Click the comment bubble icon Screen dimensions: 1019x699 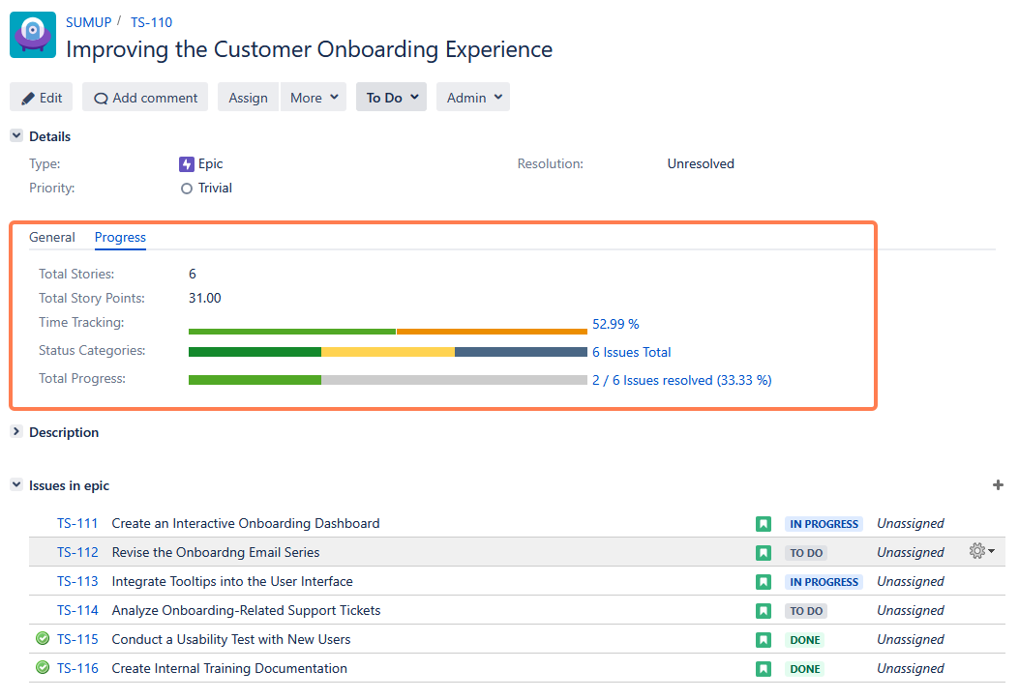[x=100, y=97]
